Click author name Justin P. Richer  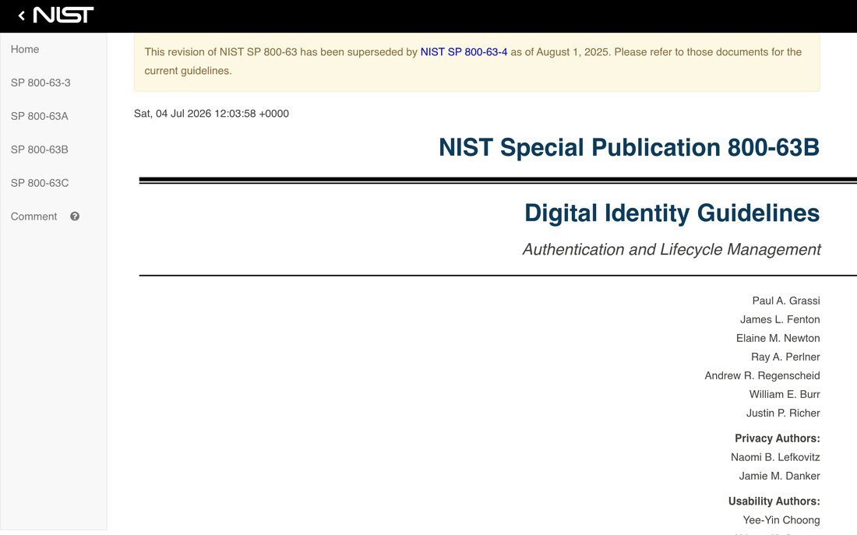pyautogui.click(x=783, y=414)
